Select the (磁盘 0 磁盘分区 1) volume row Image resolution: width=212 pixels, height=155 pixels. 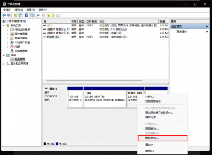(x=106, y=29)
